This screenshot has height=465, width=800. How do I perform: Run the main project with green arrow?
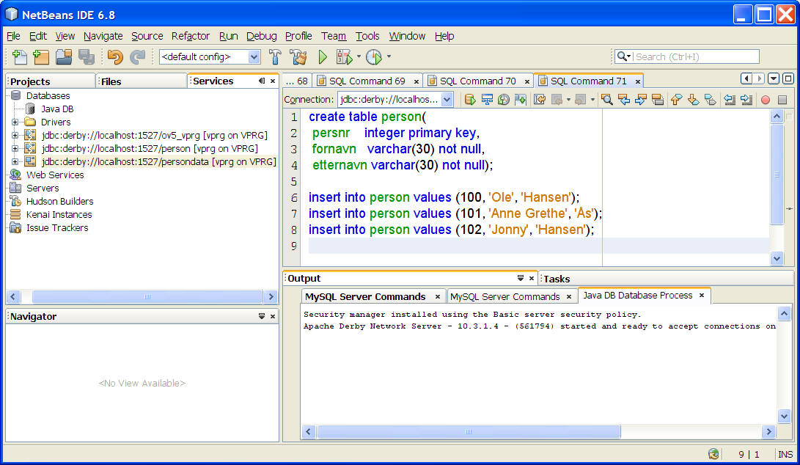323,56
